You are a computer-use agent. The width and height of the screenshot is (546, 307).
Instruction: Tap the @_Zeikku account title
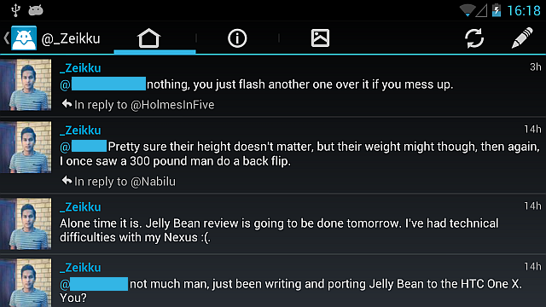point(71,38)
